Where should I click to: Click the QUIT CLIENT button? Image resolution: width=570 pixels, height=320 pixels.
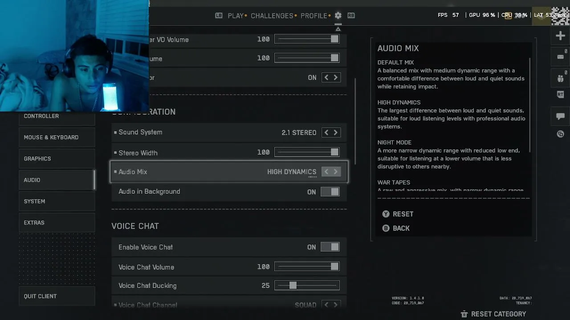click(57, 296)
